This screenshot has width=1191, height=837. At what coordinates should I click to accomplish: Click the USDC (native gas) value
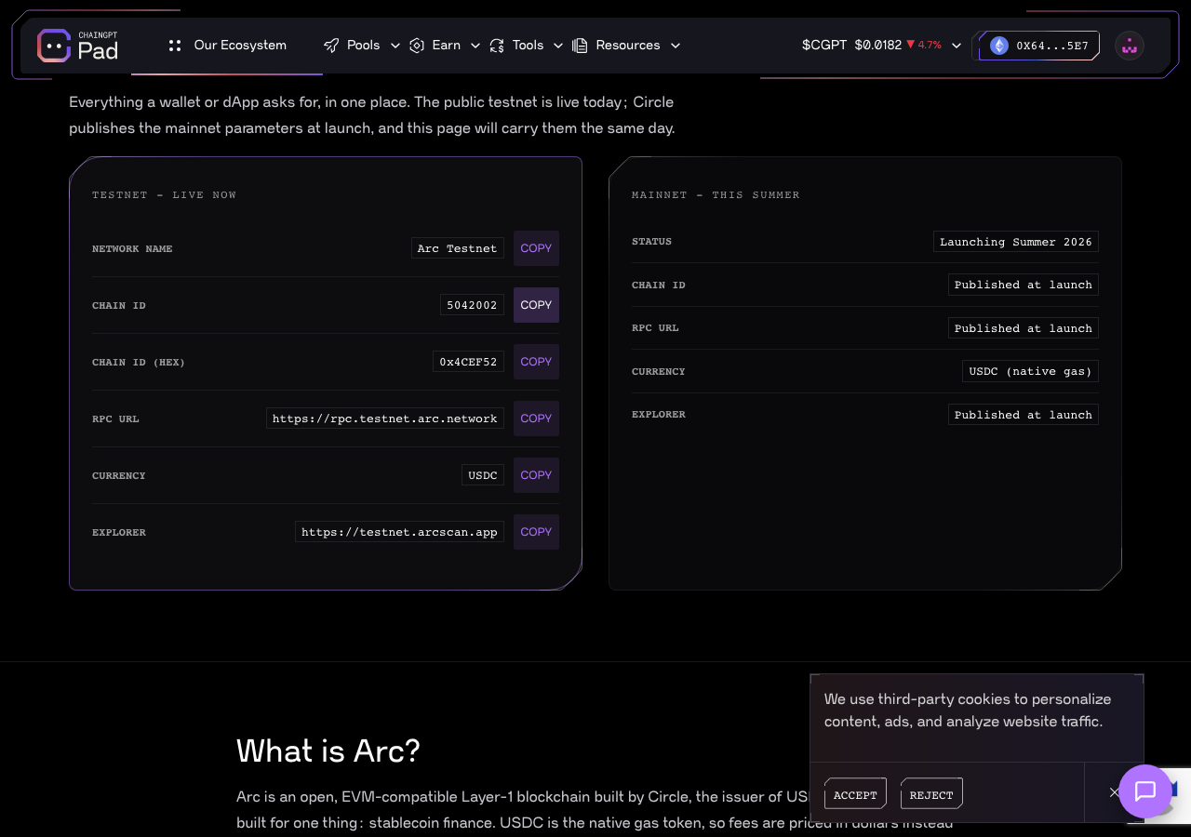tap(1031, 371)
